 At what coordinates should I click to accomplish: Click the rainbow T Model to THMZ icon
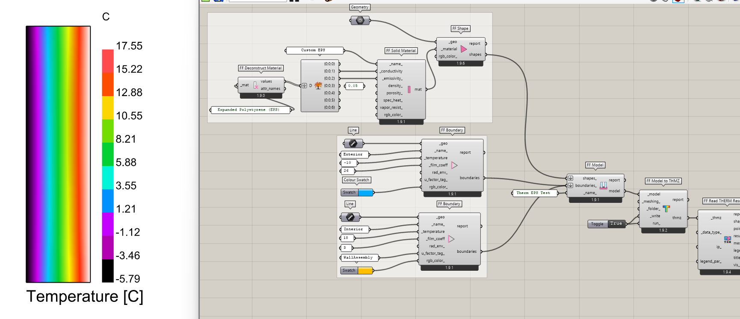[x=666, y=208]
